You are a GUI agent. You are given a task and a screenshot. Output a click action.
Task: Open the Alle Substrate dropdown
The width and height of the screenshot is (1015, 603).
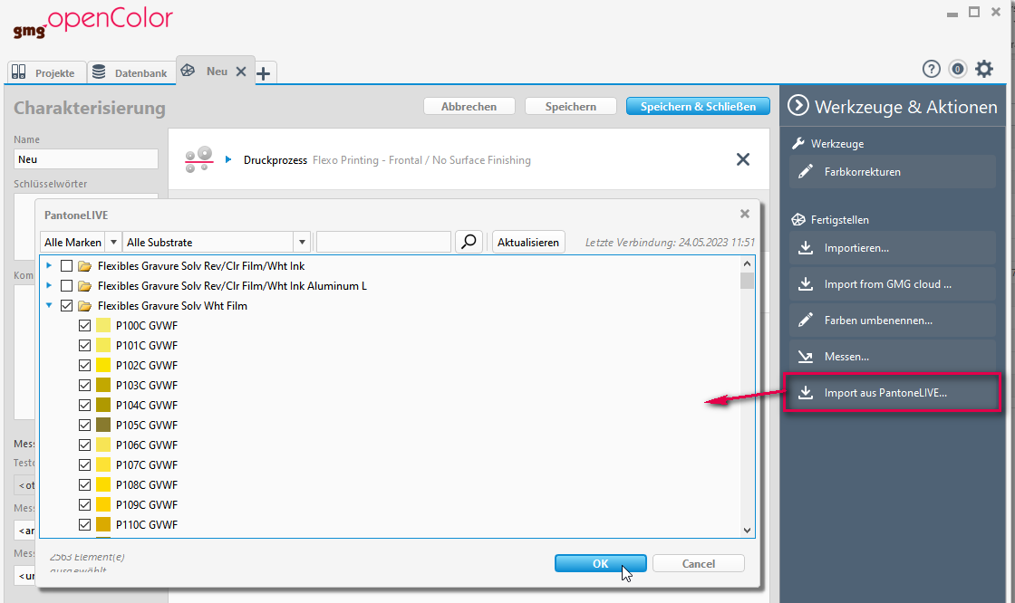click(x=302, y=242)
